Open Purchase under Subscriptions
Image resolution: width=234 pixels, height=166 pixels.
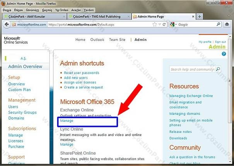pyautogui.click(x=16, y=147)
